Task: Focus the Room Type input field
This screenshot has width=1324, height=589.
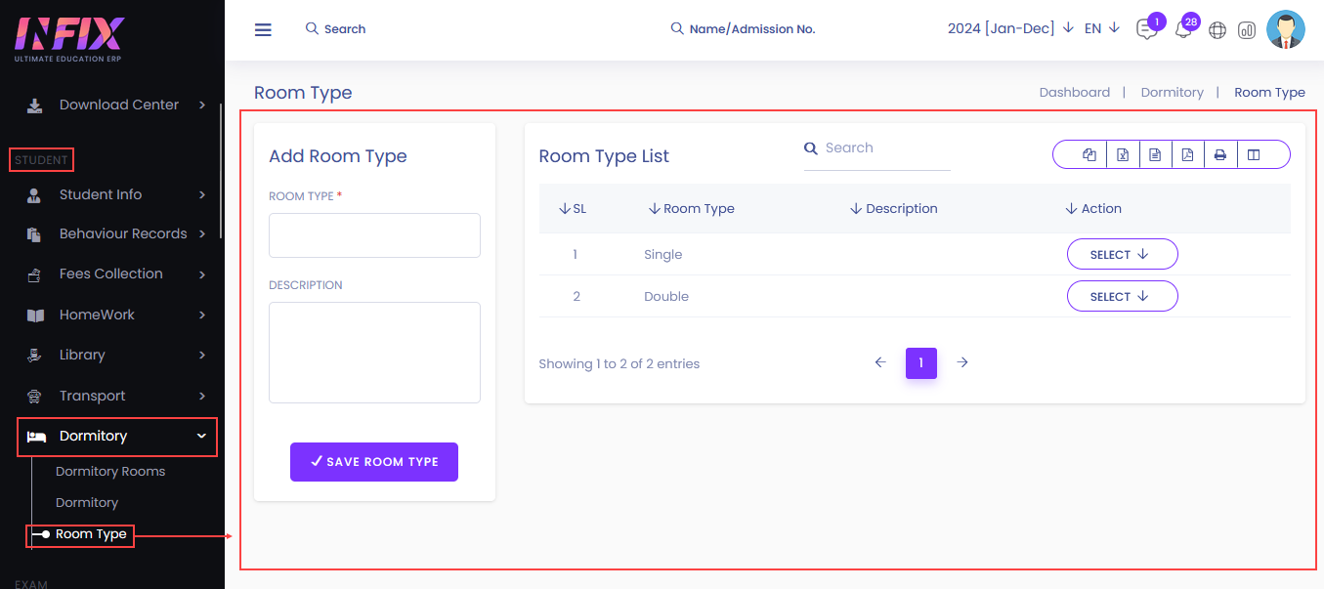Action: (x=374, y=235)
